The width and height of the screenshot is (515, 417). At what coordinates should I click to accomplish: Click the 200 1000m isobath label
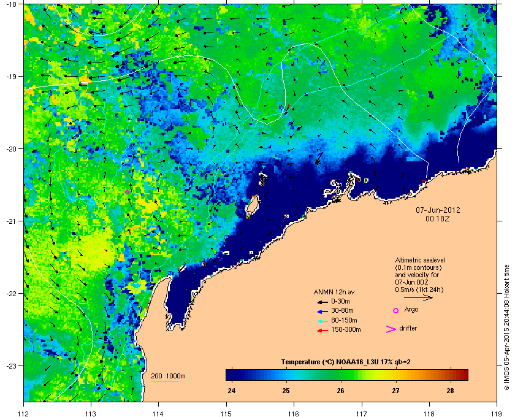(168, 377)
